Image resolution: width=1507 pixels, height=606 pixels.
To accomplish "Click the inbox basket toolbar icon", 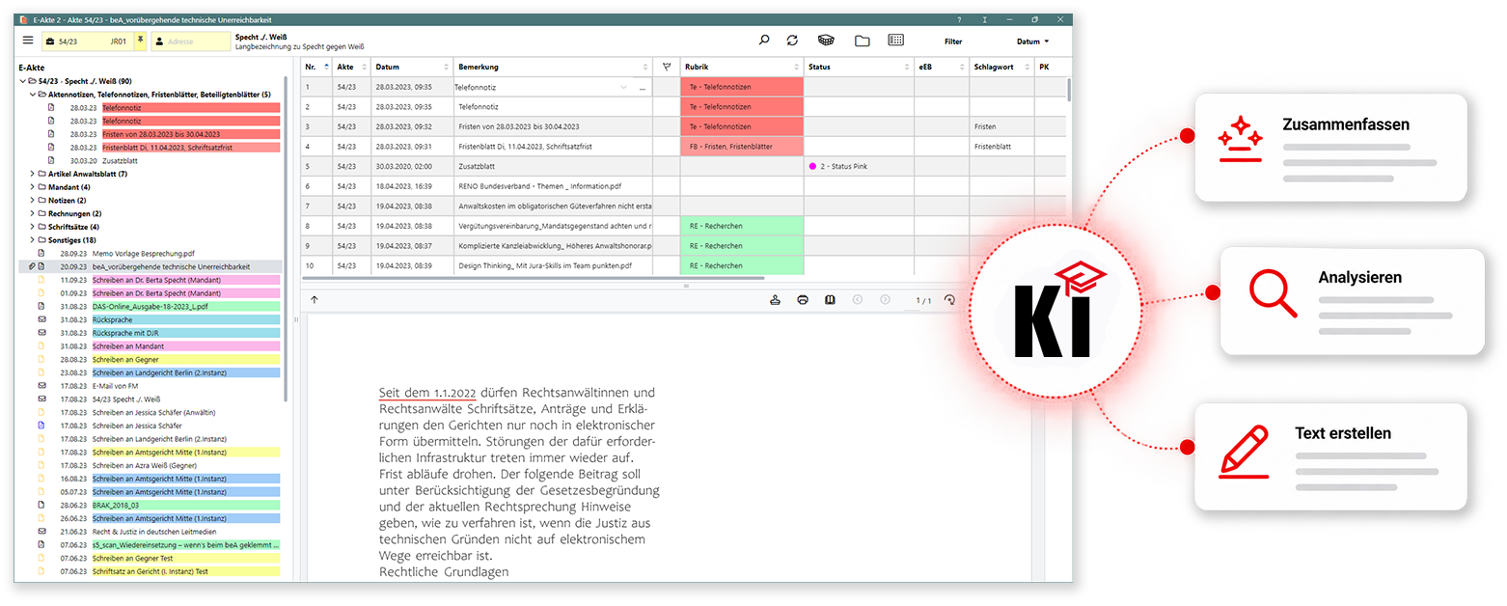I will tap(825, 41).
